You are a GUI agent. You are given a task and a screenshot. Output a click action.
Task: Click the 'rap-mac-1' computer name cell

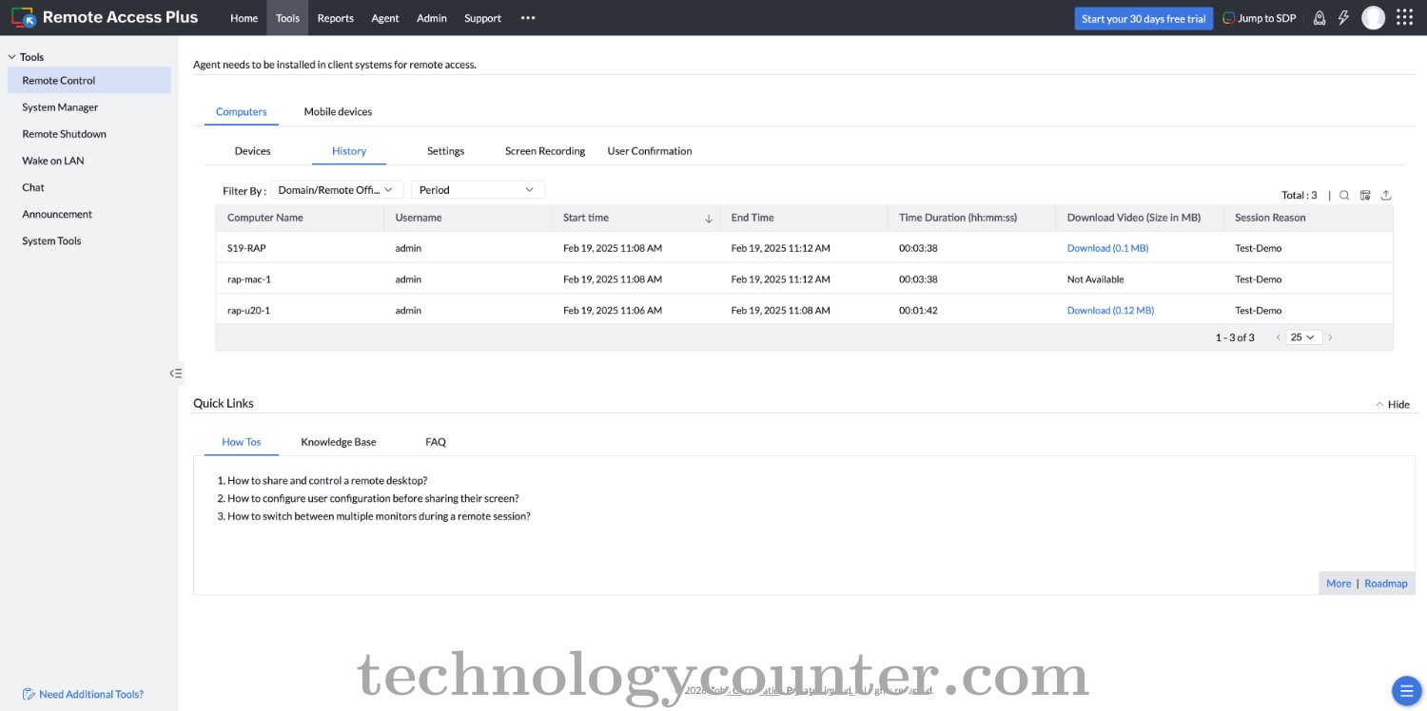[x=249, y=279]
